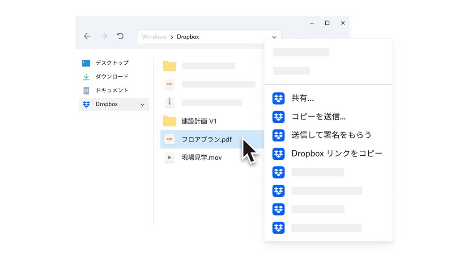
Task: Click the PDF icon of フロアプラン.pdf
Action: (x=170, y=139)
